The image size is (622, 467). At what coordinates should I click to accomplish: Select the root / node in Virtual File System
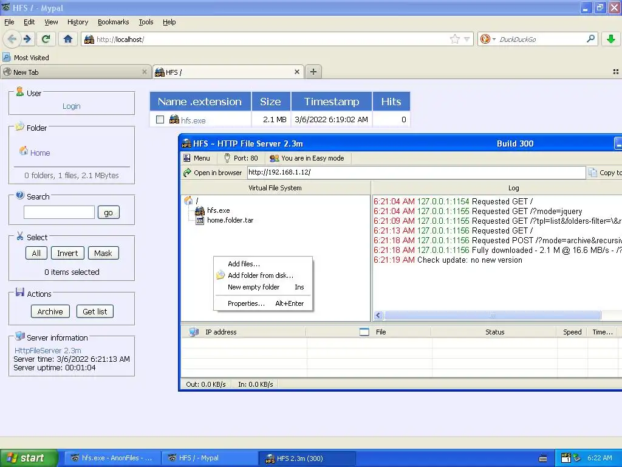click(197, 201)
